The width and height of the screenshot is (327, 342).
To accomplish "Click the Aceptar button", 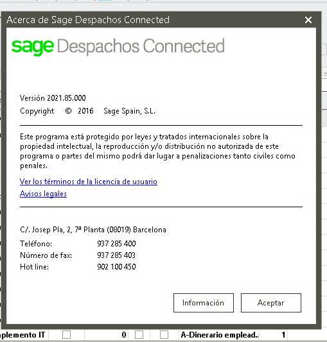I will click(271, 303).
